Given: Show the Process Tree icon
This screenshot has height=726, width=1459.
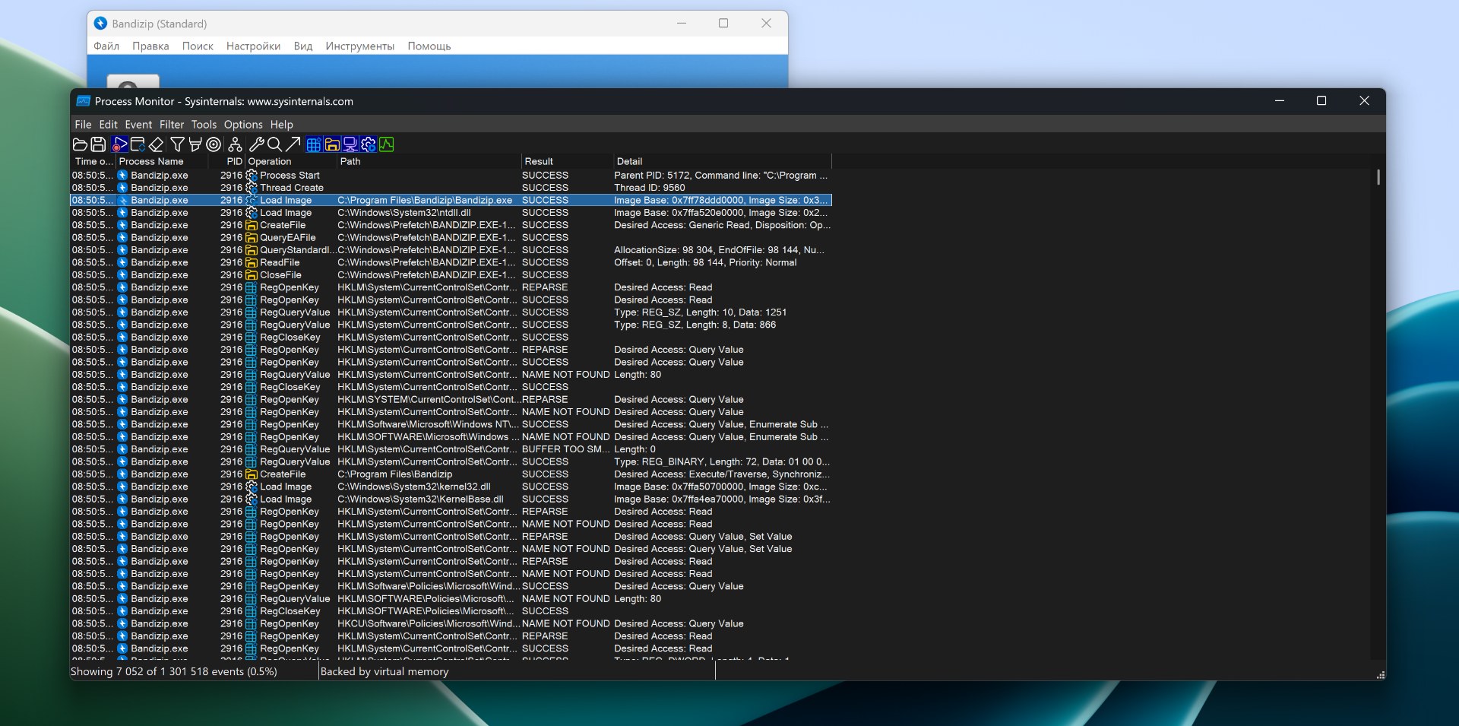Looking at the screenshot, I should (x=236, y=144).
